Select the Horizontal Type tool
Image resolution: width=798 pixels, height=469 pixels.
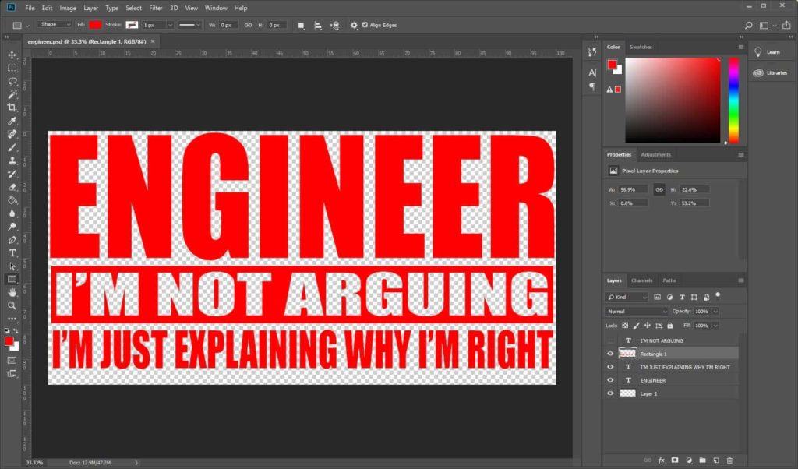coord(12,253)
